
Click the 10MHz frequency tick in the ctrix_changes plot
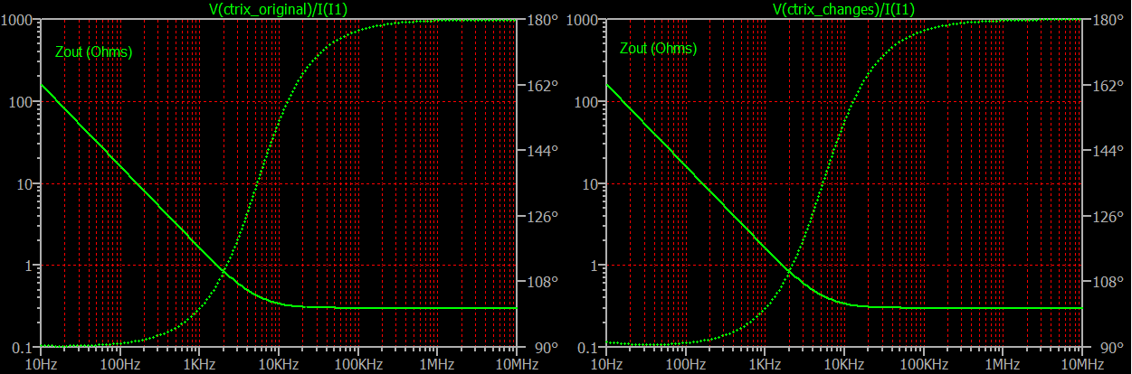(x=1081, y=363)
